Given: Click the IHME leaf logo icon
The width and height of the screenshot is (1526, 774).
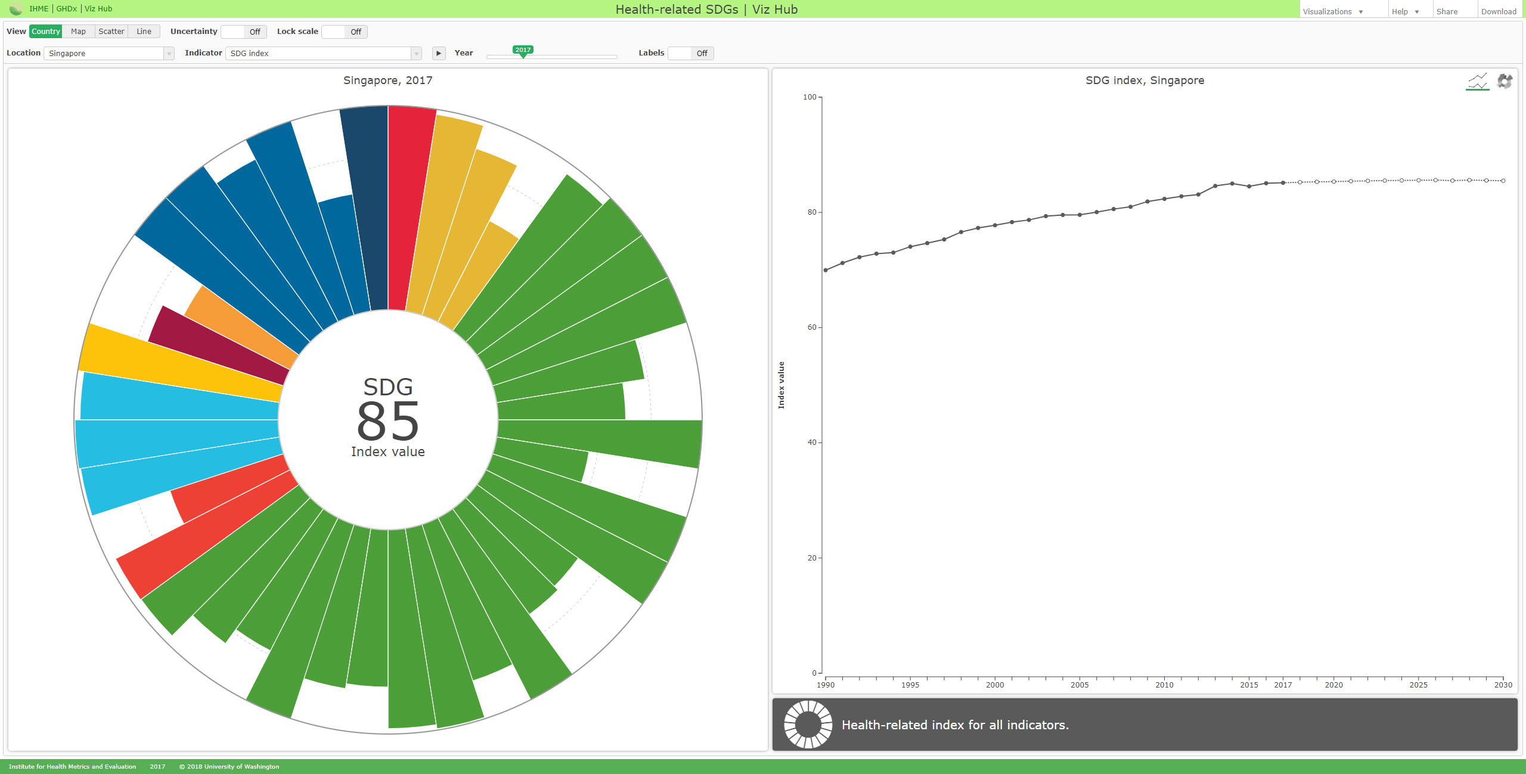Looking at the screenshot, I should click(16, 9).
